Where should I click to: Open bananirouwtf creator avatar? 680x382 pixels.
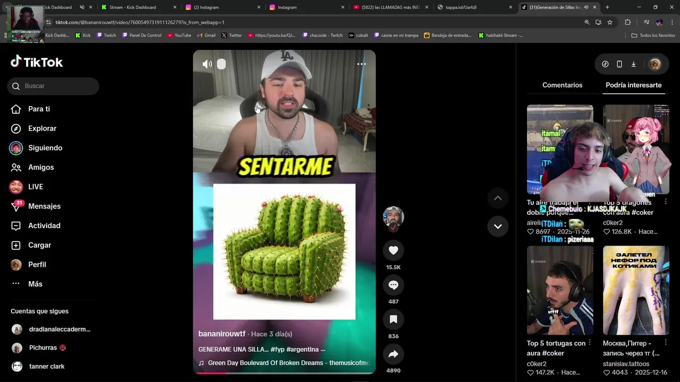pos(394,217)
